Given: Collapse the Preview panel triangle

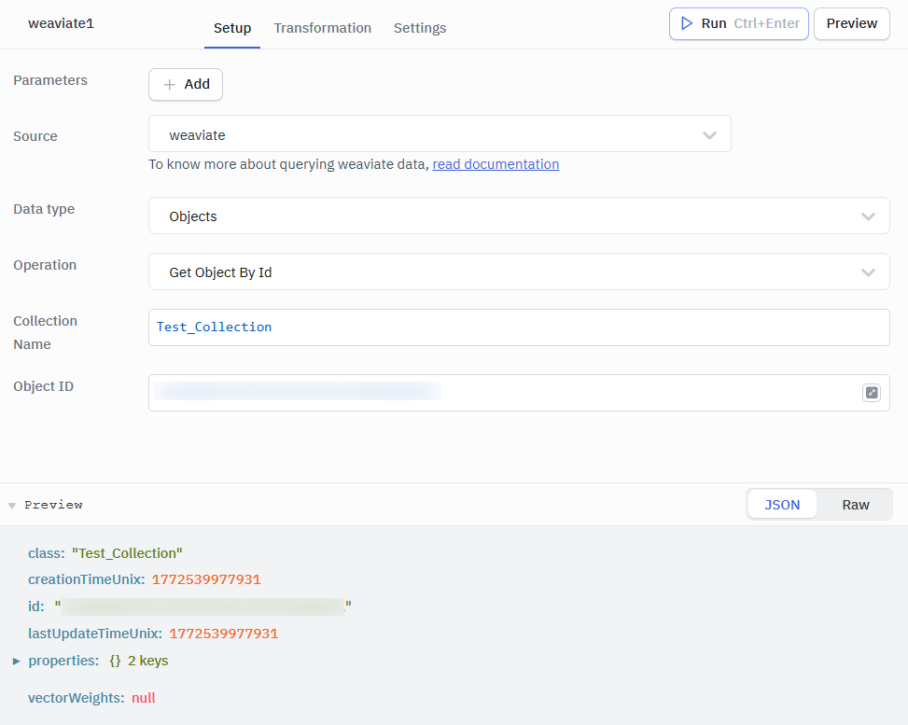Looking at the screenshot, I should tap(12, 506).
